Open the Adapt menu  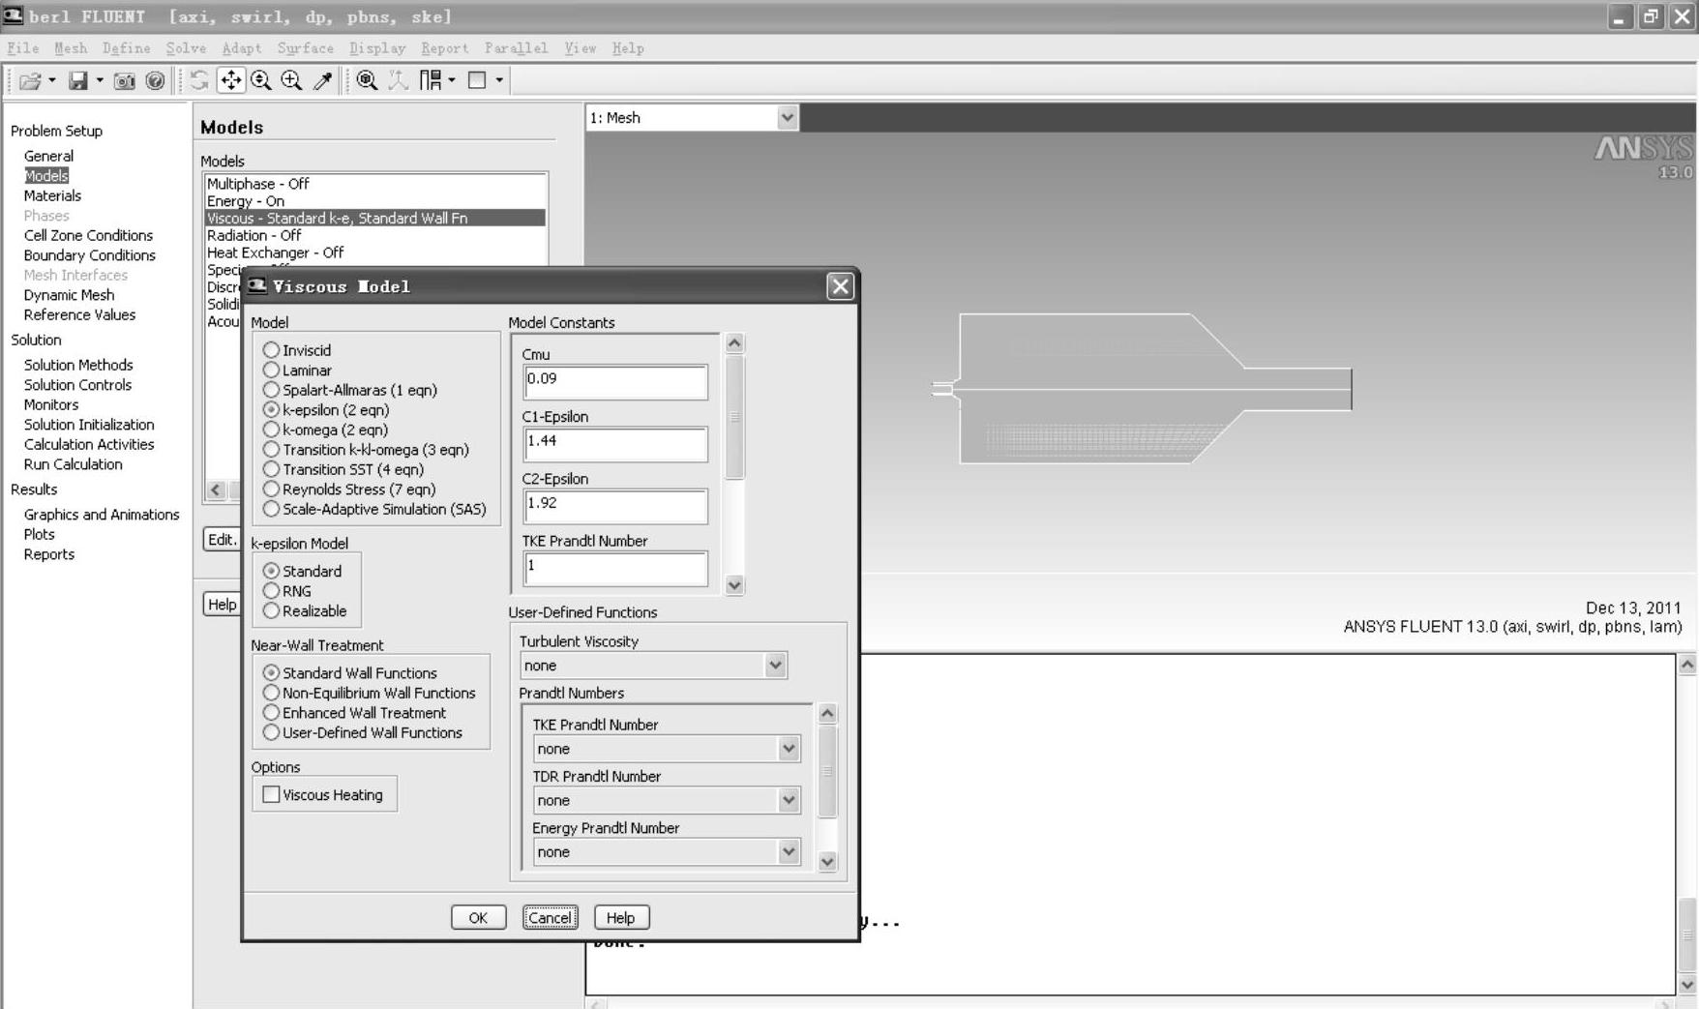pos(242,48)
